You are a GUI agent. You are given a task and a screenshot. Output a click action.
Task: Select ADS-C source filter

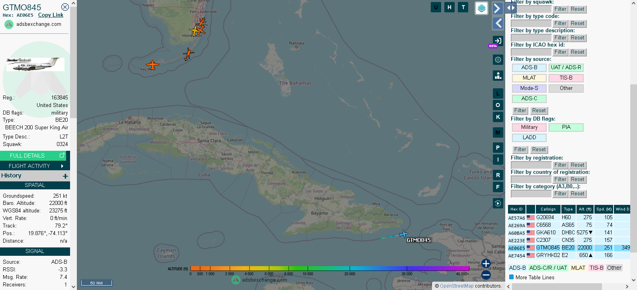click(x=529, y=99)
